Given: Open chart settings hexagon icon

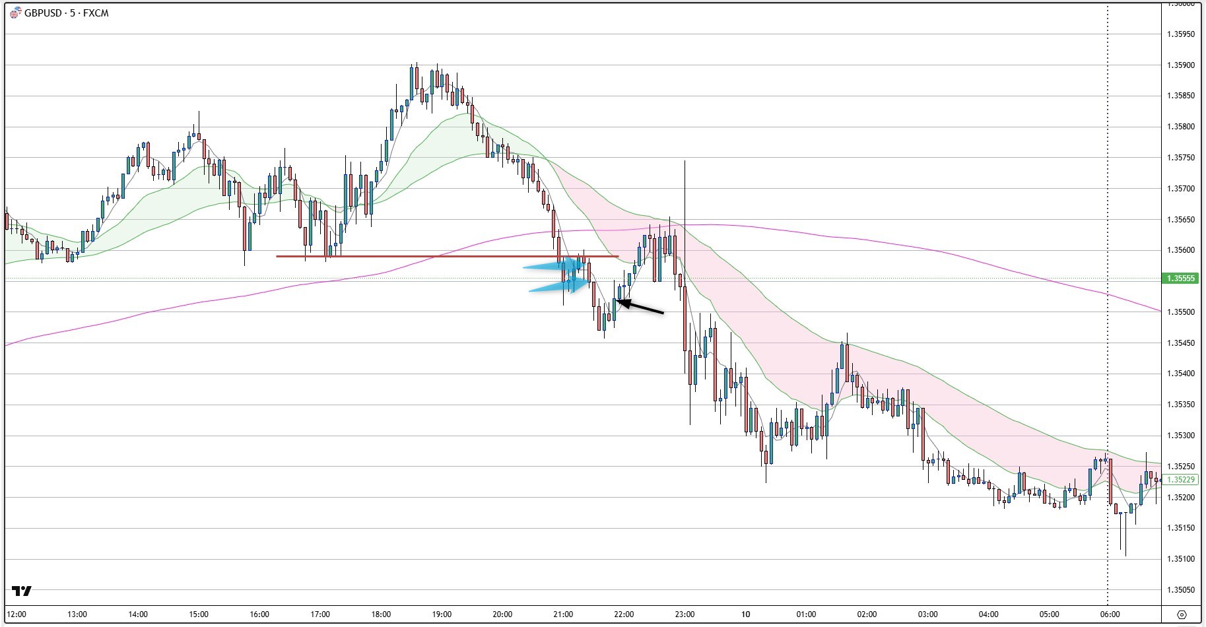Looking at the screenshot, I should point(1182,614).
